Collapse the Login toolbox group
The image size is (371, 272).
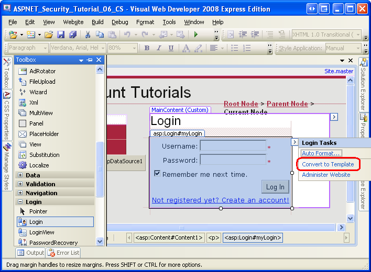click(x=20, y=202)
